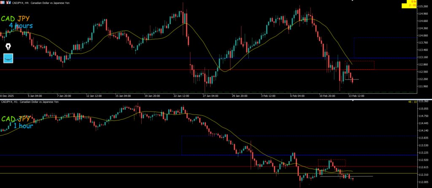Select the white pen nib icon
This screenshot has width=432, height=188.
pyautogui.click(x=8, y=46)
